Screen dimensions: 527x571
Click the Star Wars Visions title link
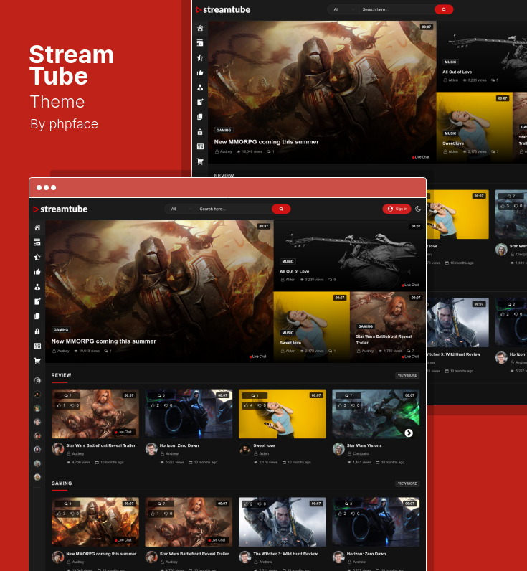click(x=364, y=445)
